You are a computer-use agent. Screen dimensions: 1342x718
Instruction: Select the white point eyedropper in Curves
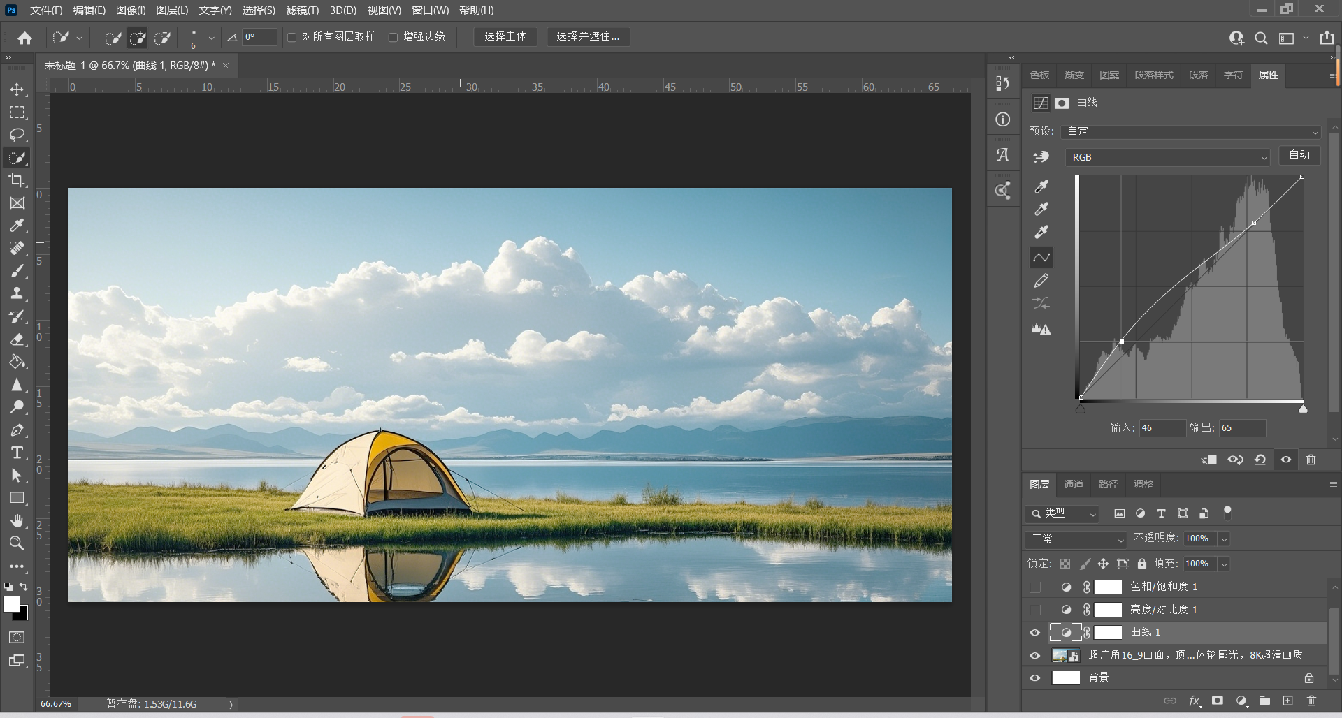(1041, 233)
